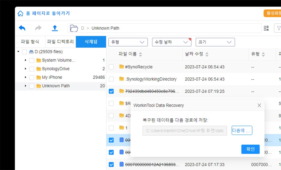Image resolution: width=281 pixels, height=170 pixels.
Task: Select the 삭제됨 tab
Action: [x=91, y=42]
